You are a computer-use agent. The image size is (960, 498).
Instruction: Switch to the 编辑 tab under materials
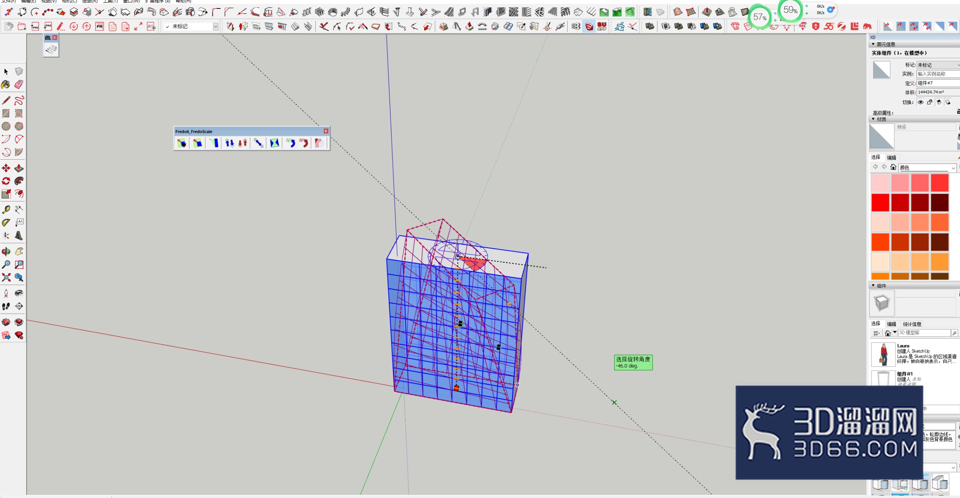(x=892, y=158)
